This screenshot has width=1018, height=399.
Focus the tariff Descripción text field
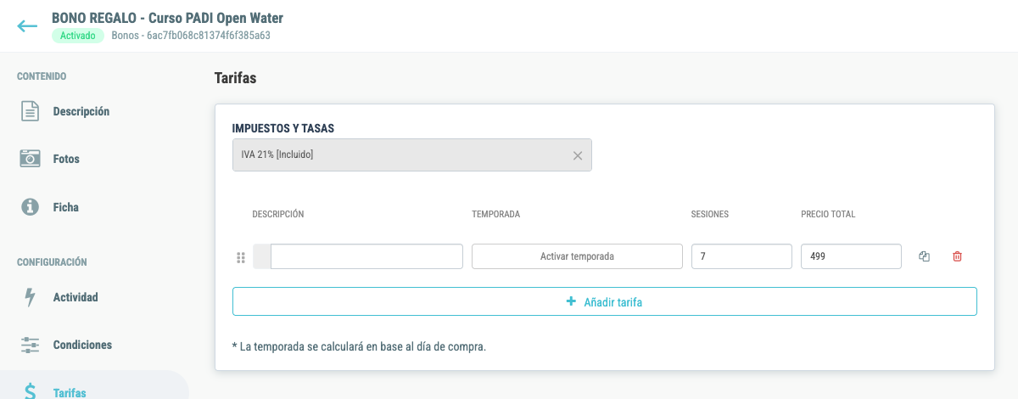(x=366, y=256)
